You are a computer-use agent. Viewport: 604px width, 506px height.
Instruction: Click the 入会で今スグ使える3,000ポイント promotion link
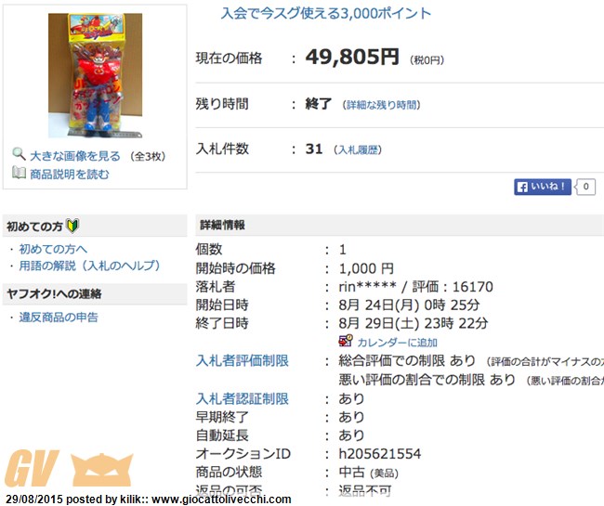(x=326, y=14)
